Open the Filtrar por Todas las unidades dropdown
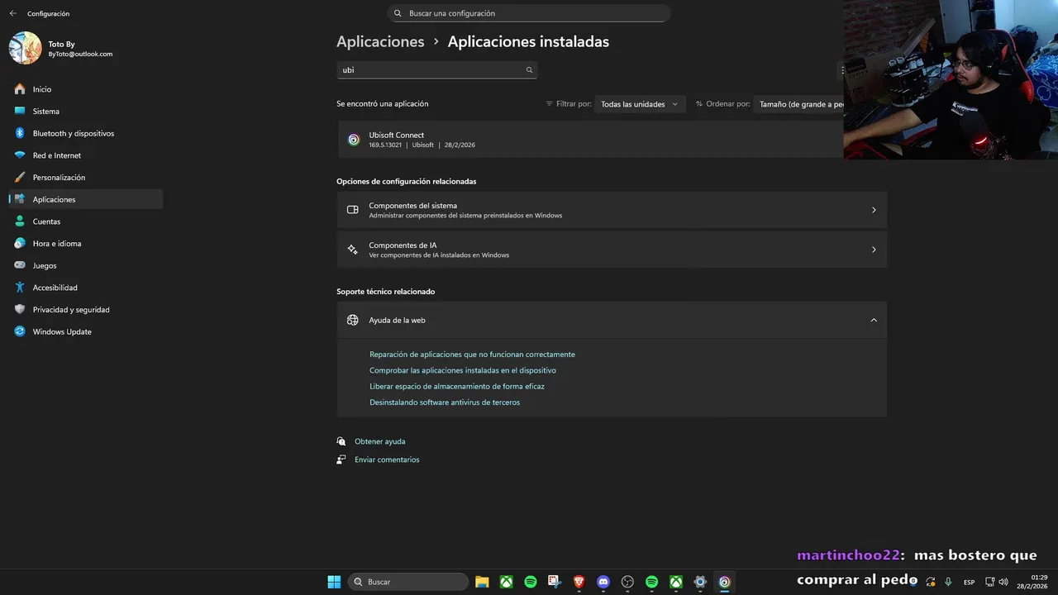This screenshot has height=595, width=1058. (x=639, y=104)
